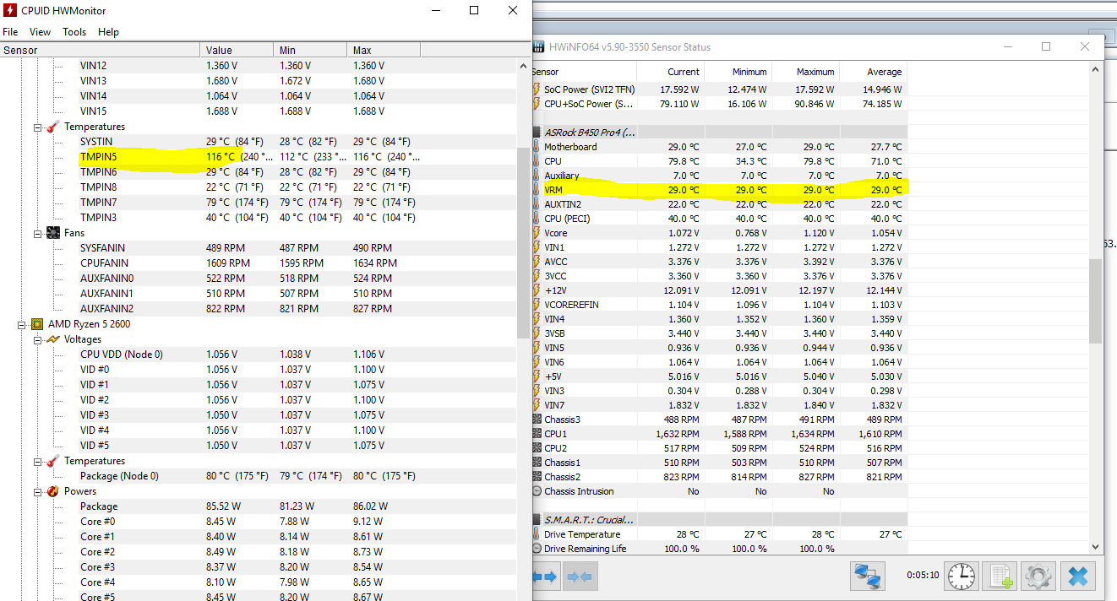Open the View menu in HWMonitor
This screenshot has width=1117, height=601.
click(x=40, y=32)
